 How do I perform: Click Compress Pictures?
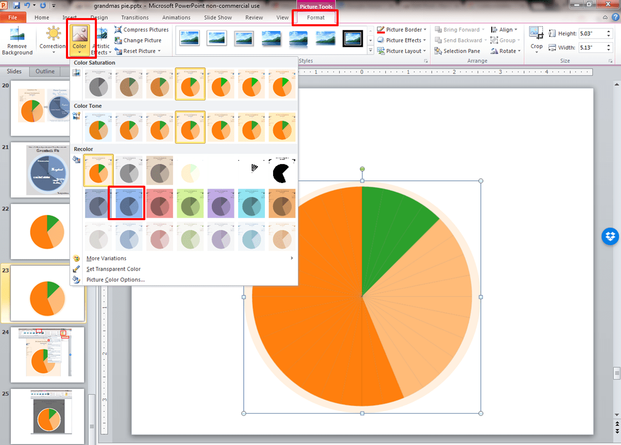[142, 30]
